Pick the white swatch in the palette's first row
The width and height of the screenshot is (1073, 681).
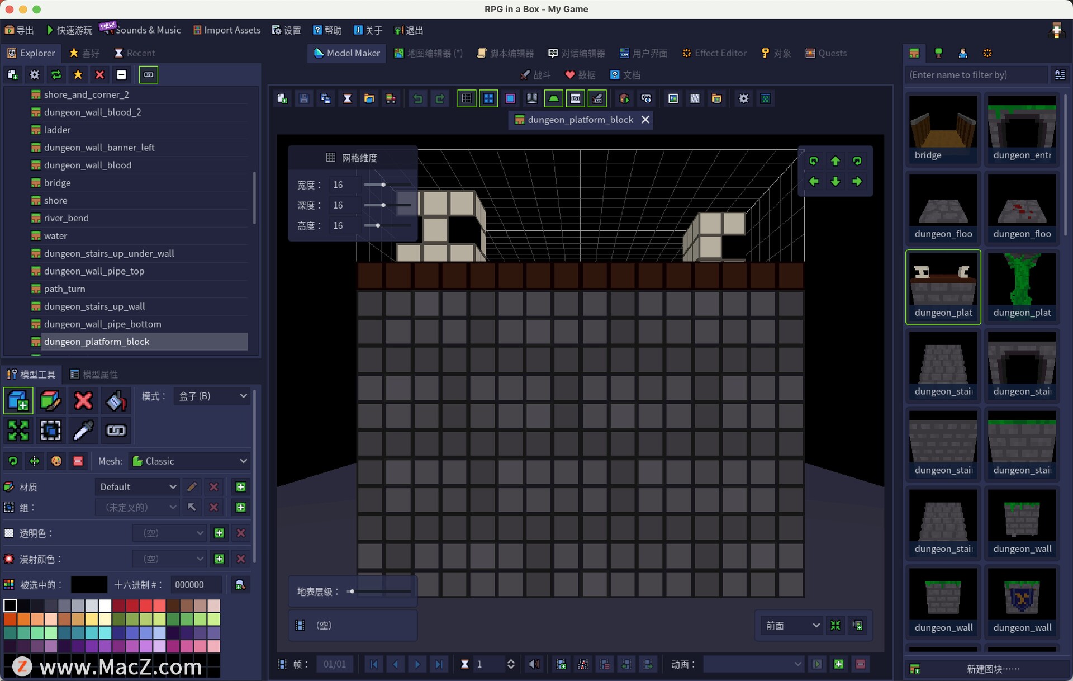pos(105,606)
